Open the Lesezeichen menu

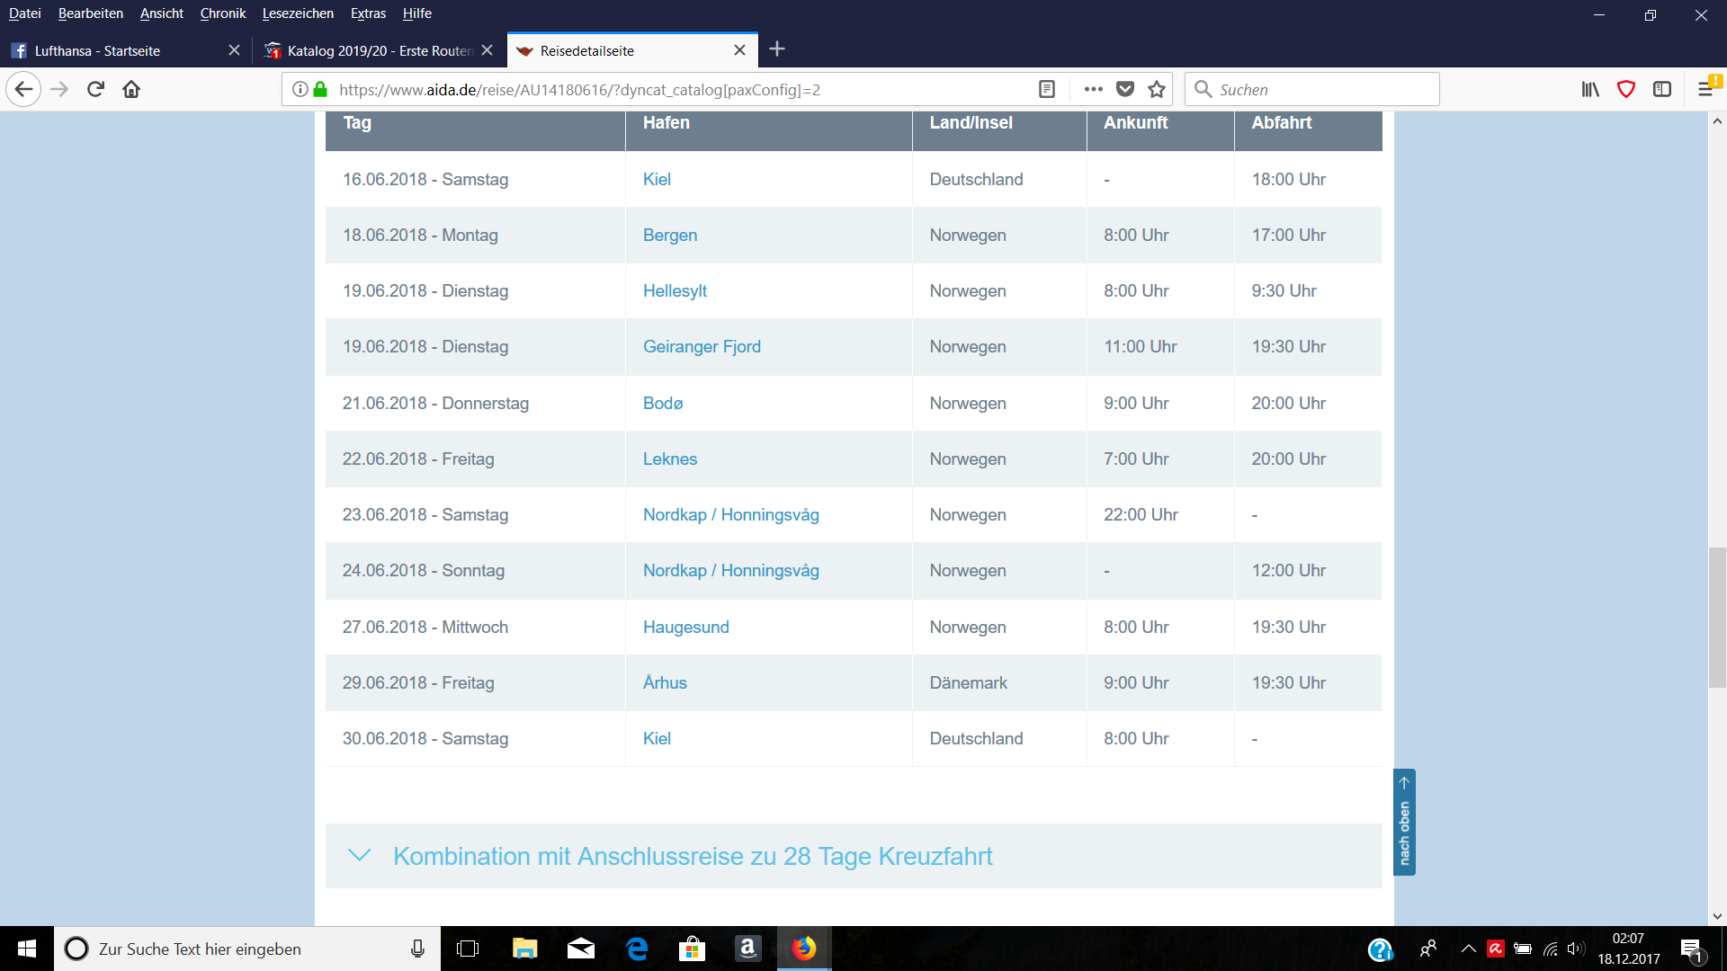tap(298, 13)
